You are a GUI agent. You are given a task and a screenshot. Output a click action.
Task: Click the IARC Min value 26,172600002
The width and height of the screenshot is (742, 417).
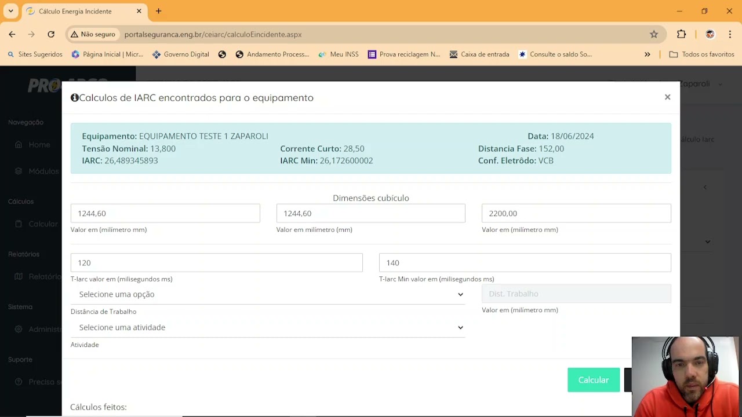click(x=346, y=160)
